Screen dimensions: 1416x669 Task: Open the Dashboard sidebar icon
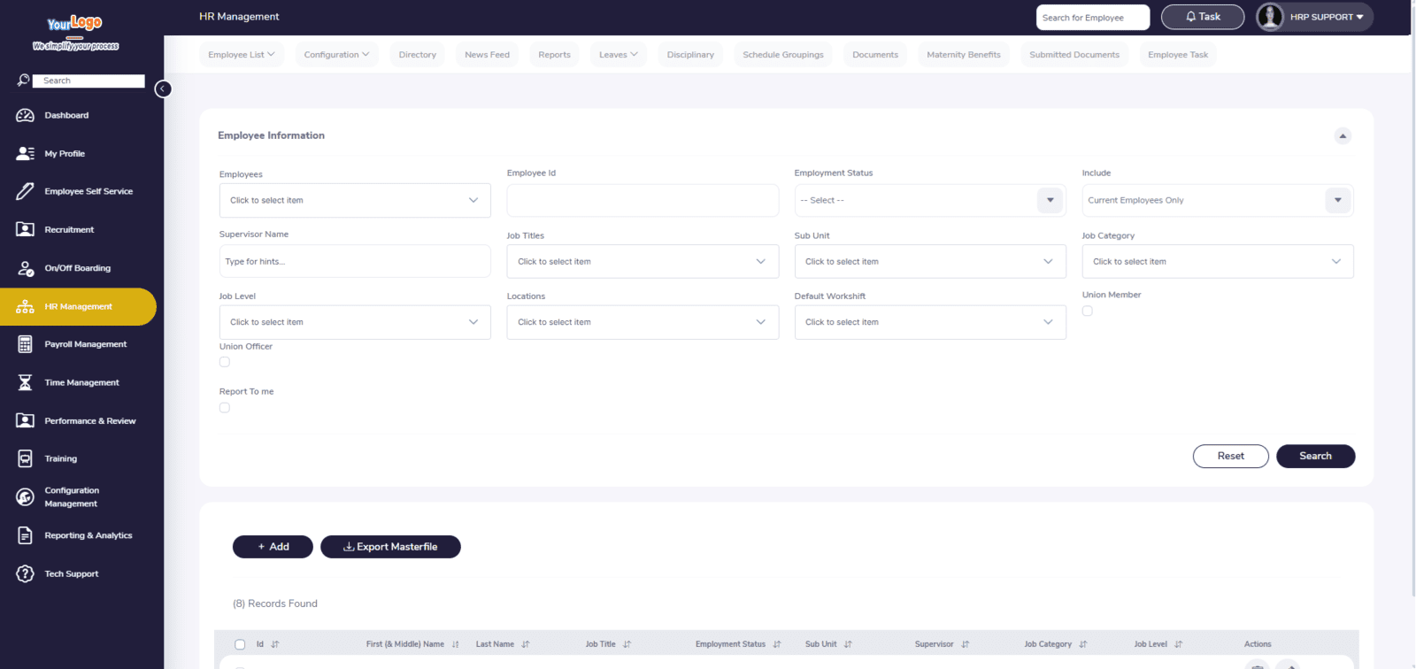(x=25, y=115)
